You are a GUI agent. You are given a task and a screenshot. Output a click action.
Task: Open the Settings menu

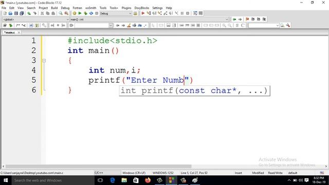(x=157, y=8)
